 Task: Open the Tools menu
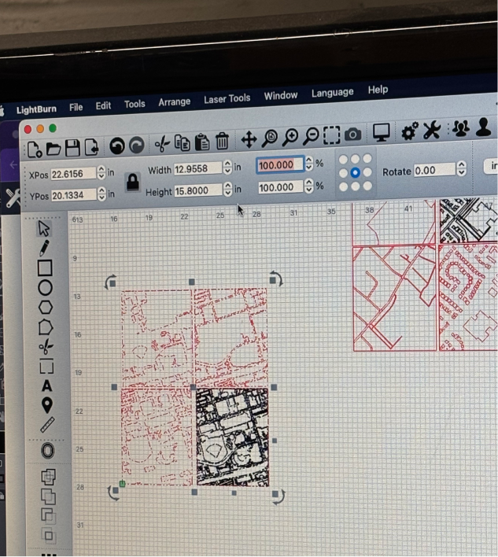point(135,104)
